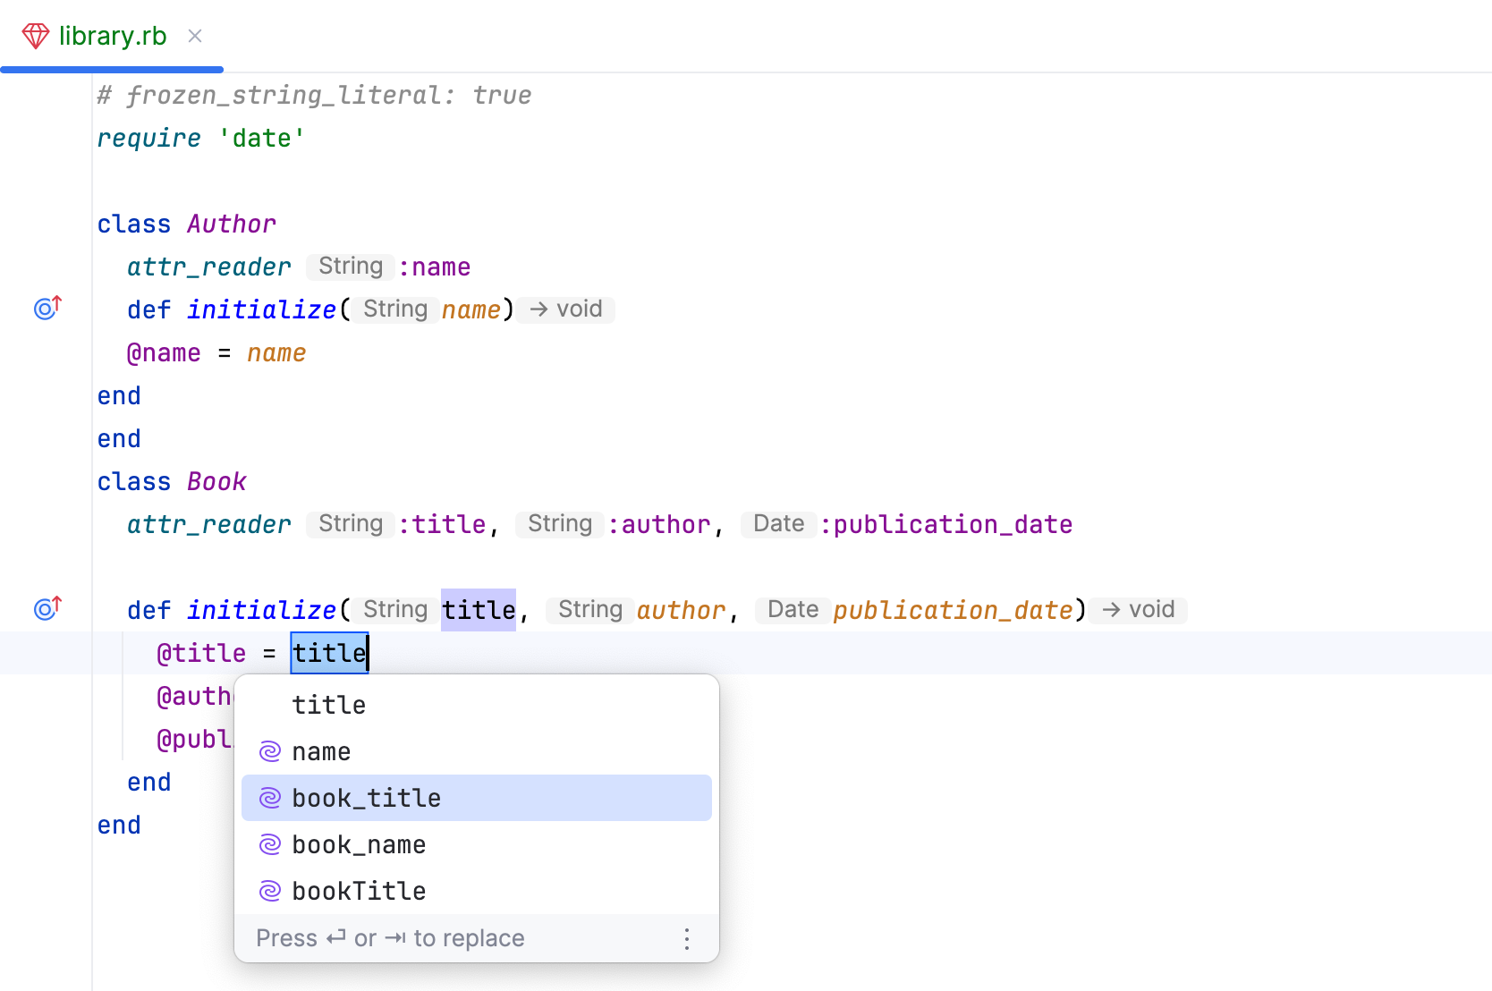This screenshot has width=1492, height=991.
Task: Close the library.rb tab
Action: [195, 36]
